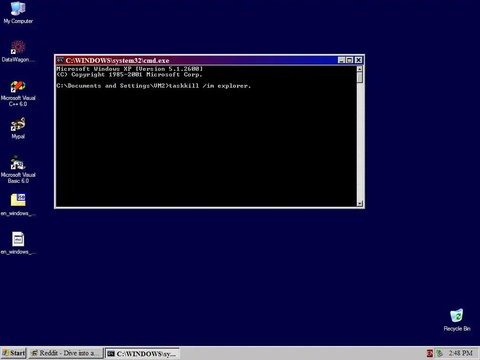
Task: Click the cmd vertical scrollbar thumb
Action: tap(360, 77)
